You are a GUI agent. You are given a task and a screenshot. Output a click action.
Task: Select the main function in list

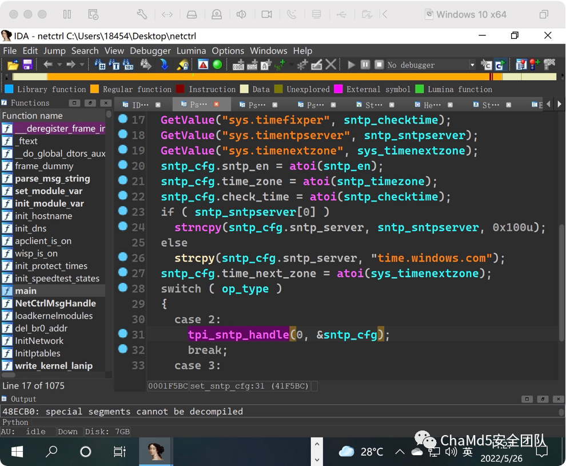pos(53,291)
